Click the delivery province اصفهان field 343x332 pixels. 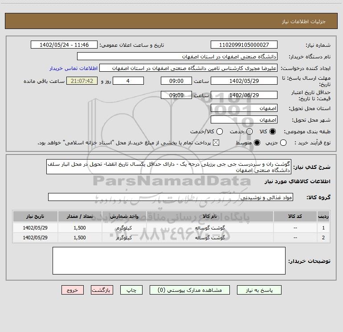[x=244, y=108]
